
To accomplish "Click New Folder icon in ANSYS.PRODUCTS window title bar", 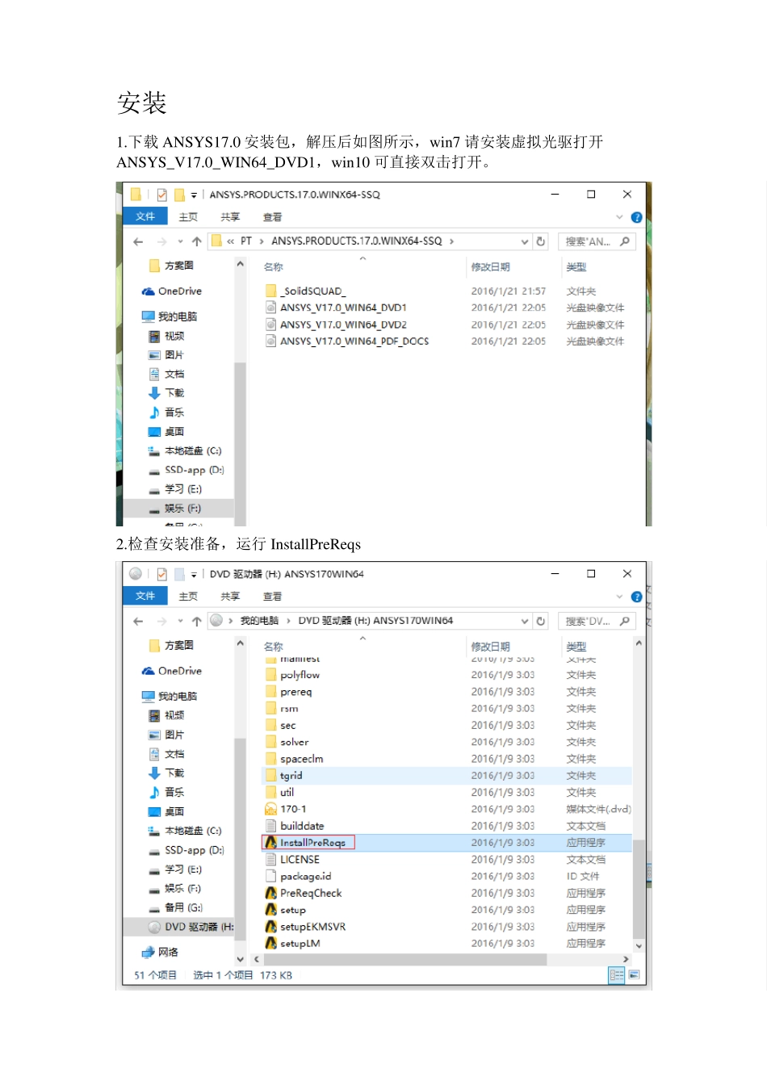I will tap(179, 195).
